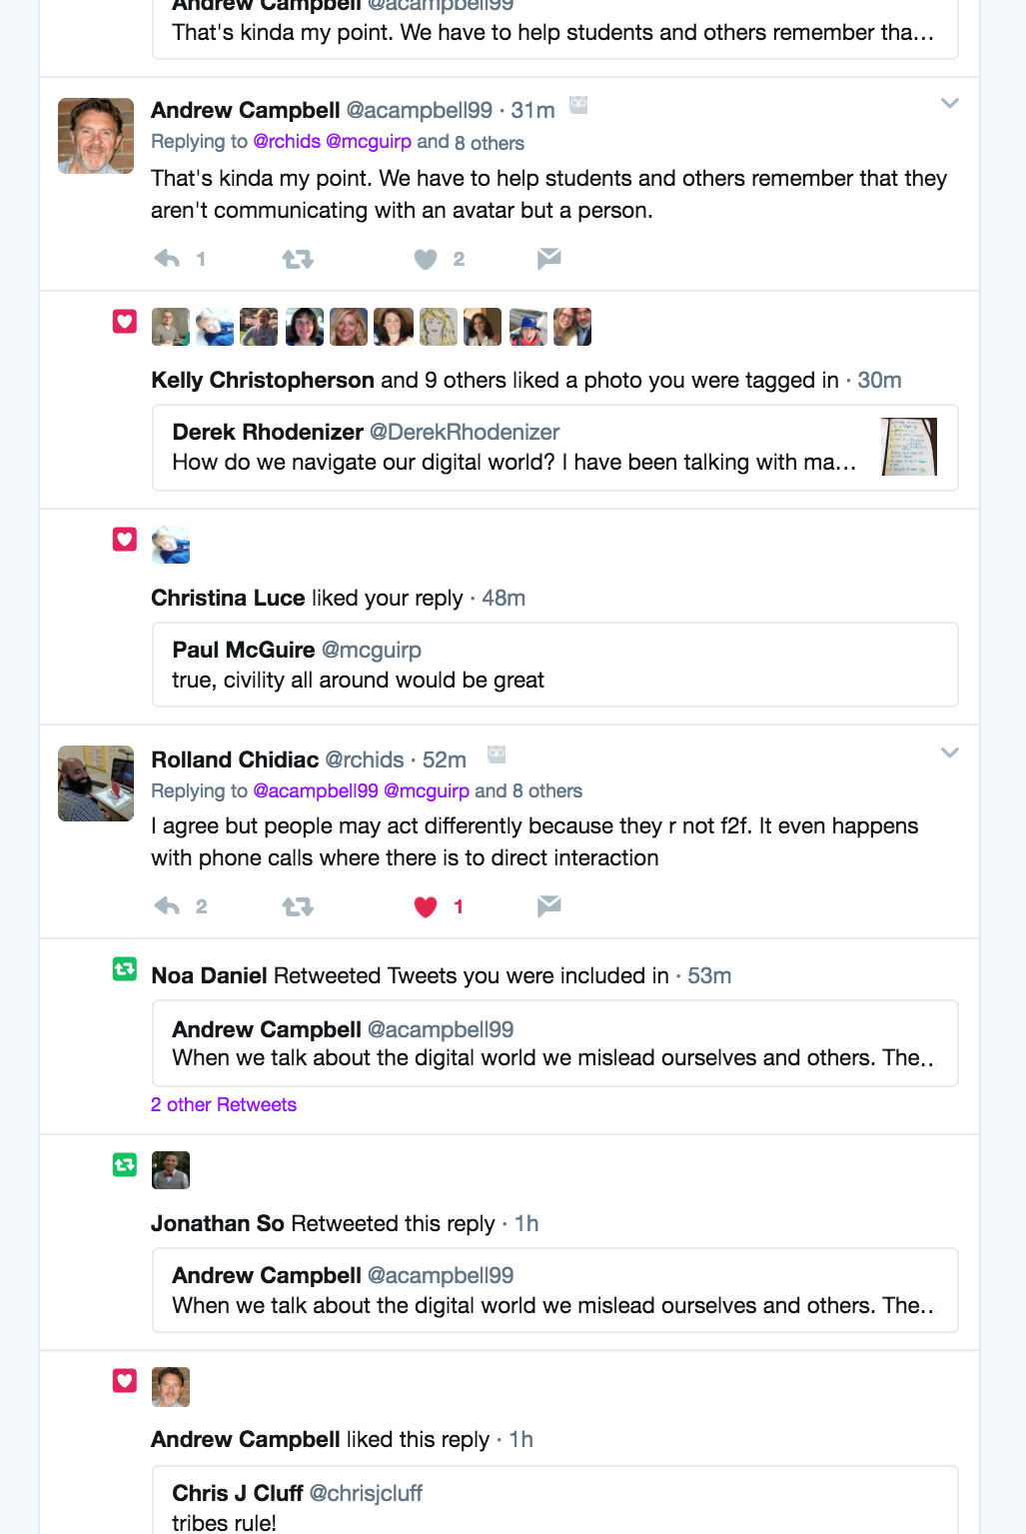Open Paul McGuire's quoted civility tweet
The image size is (1026, 1534).
tap(555, 665)
